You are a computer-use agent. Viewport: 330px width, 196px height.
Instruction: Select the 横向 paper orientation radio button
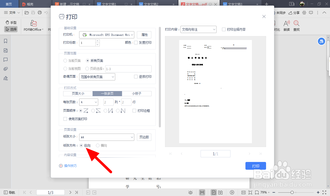click(98, 145)
